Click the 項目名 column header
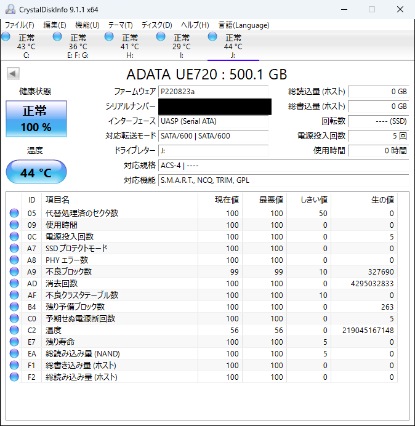This screenshot has width=415, height=426. [x=120, y=200]
